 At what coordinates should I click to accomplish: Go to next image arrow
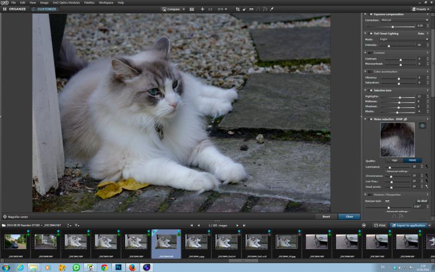tap(237, 225)
